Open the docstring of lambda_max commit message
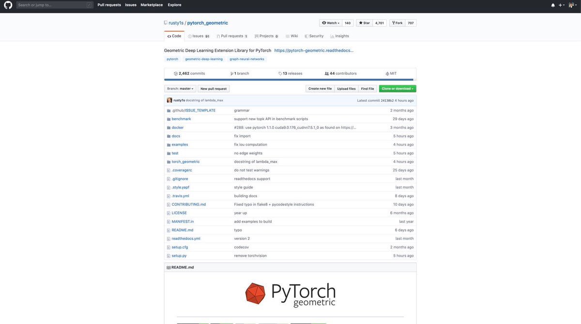This screenshot has width=581, height=324. [204, 100]
